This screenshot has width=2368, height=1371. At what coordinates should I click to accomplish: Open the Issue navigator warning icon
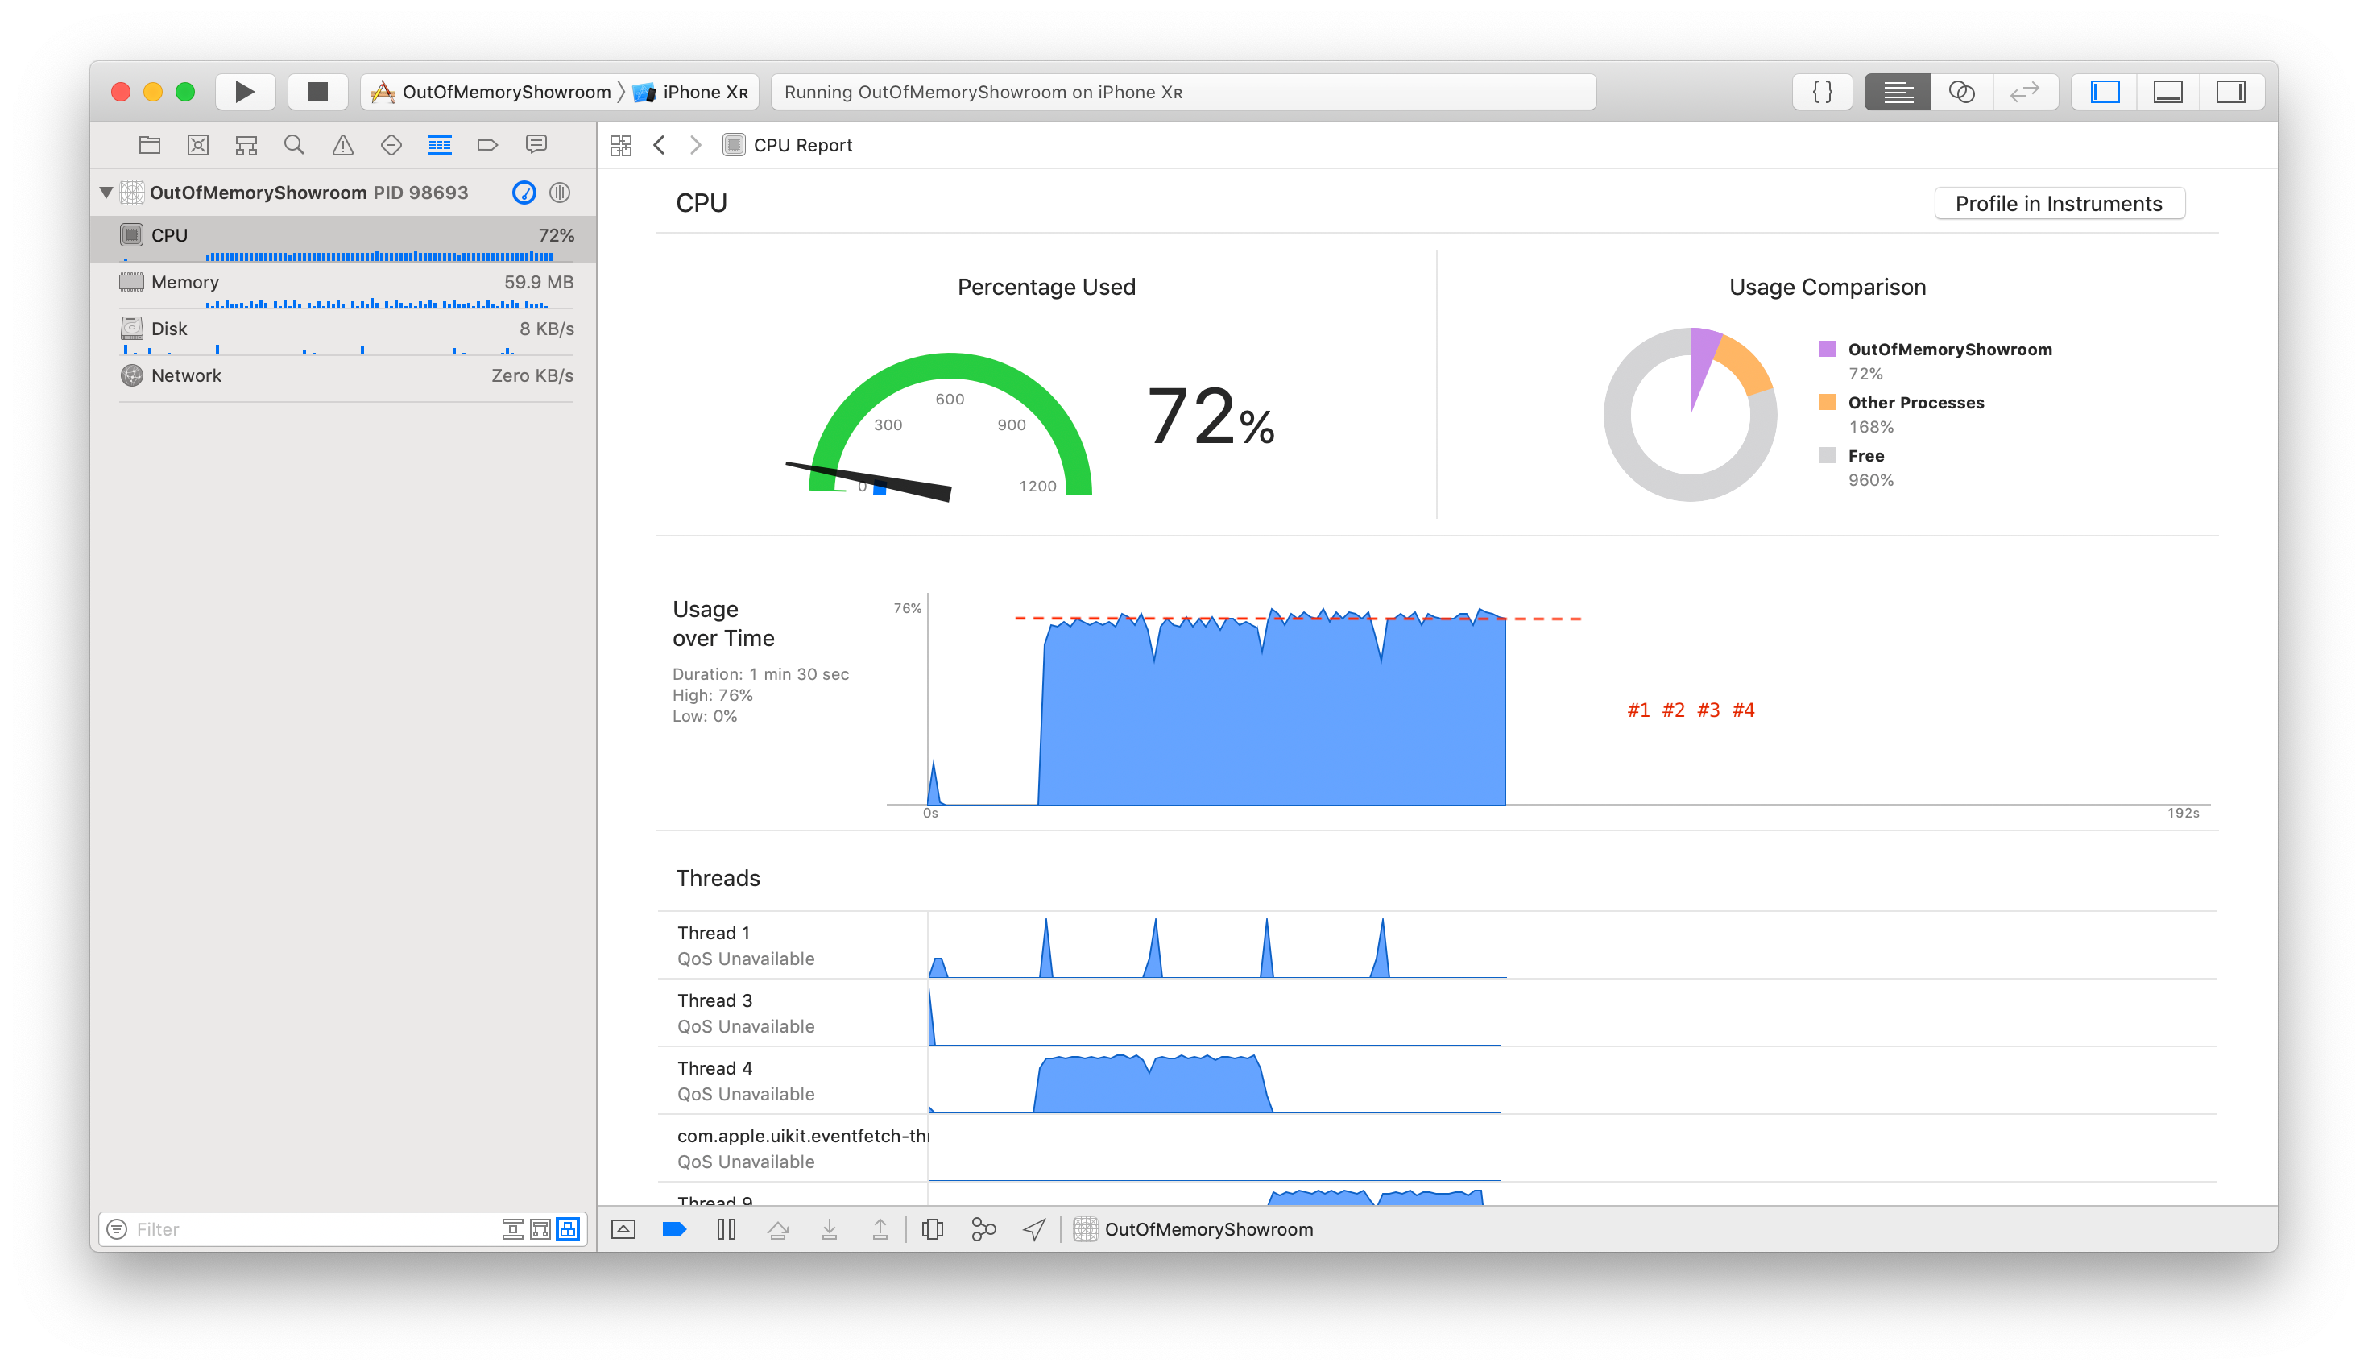coord(343,145)
